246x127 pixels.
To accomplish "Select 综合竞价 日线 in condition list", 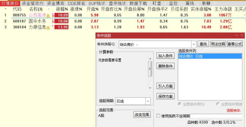I will 210,56.
